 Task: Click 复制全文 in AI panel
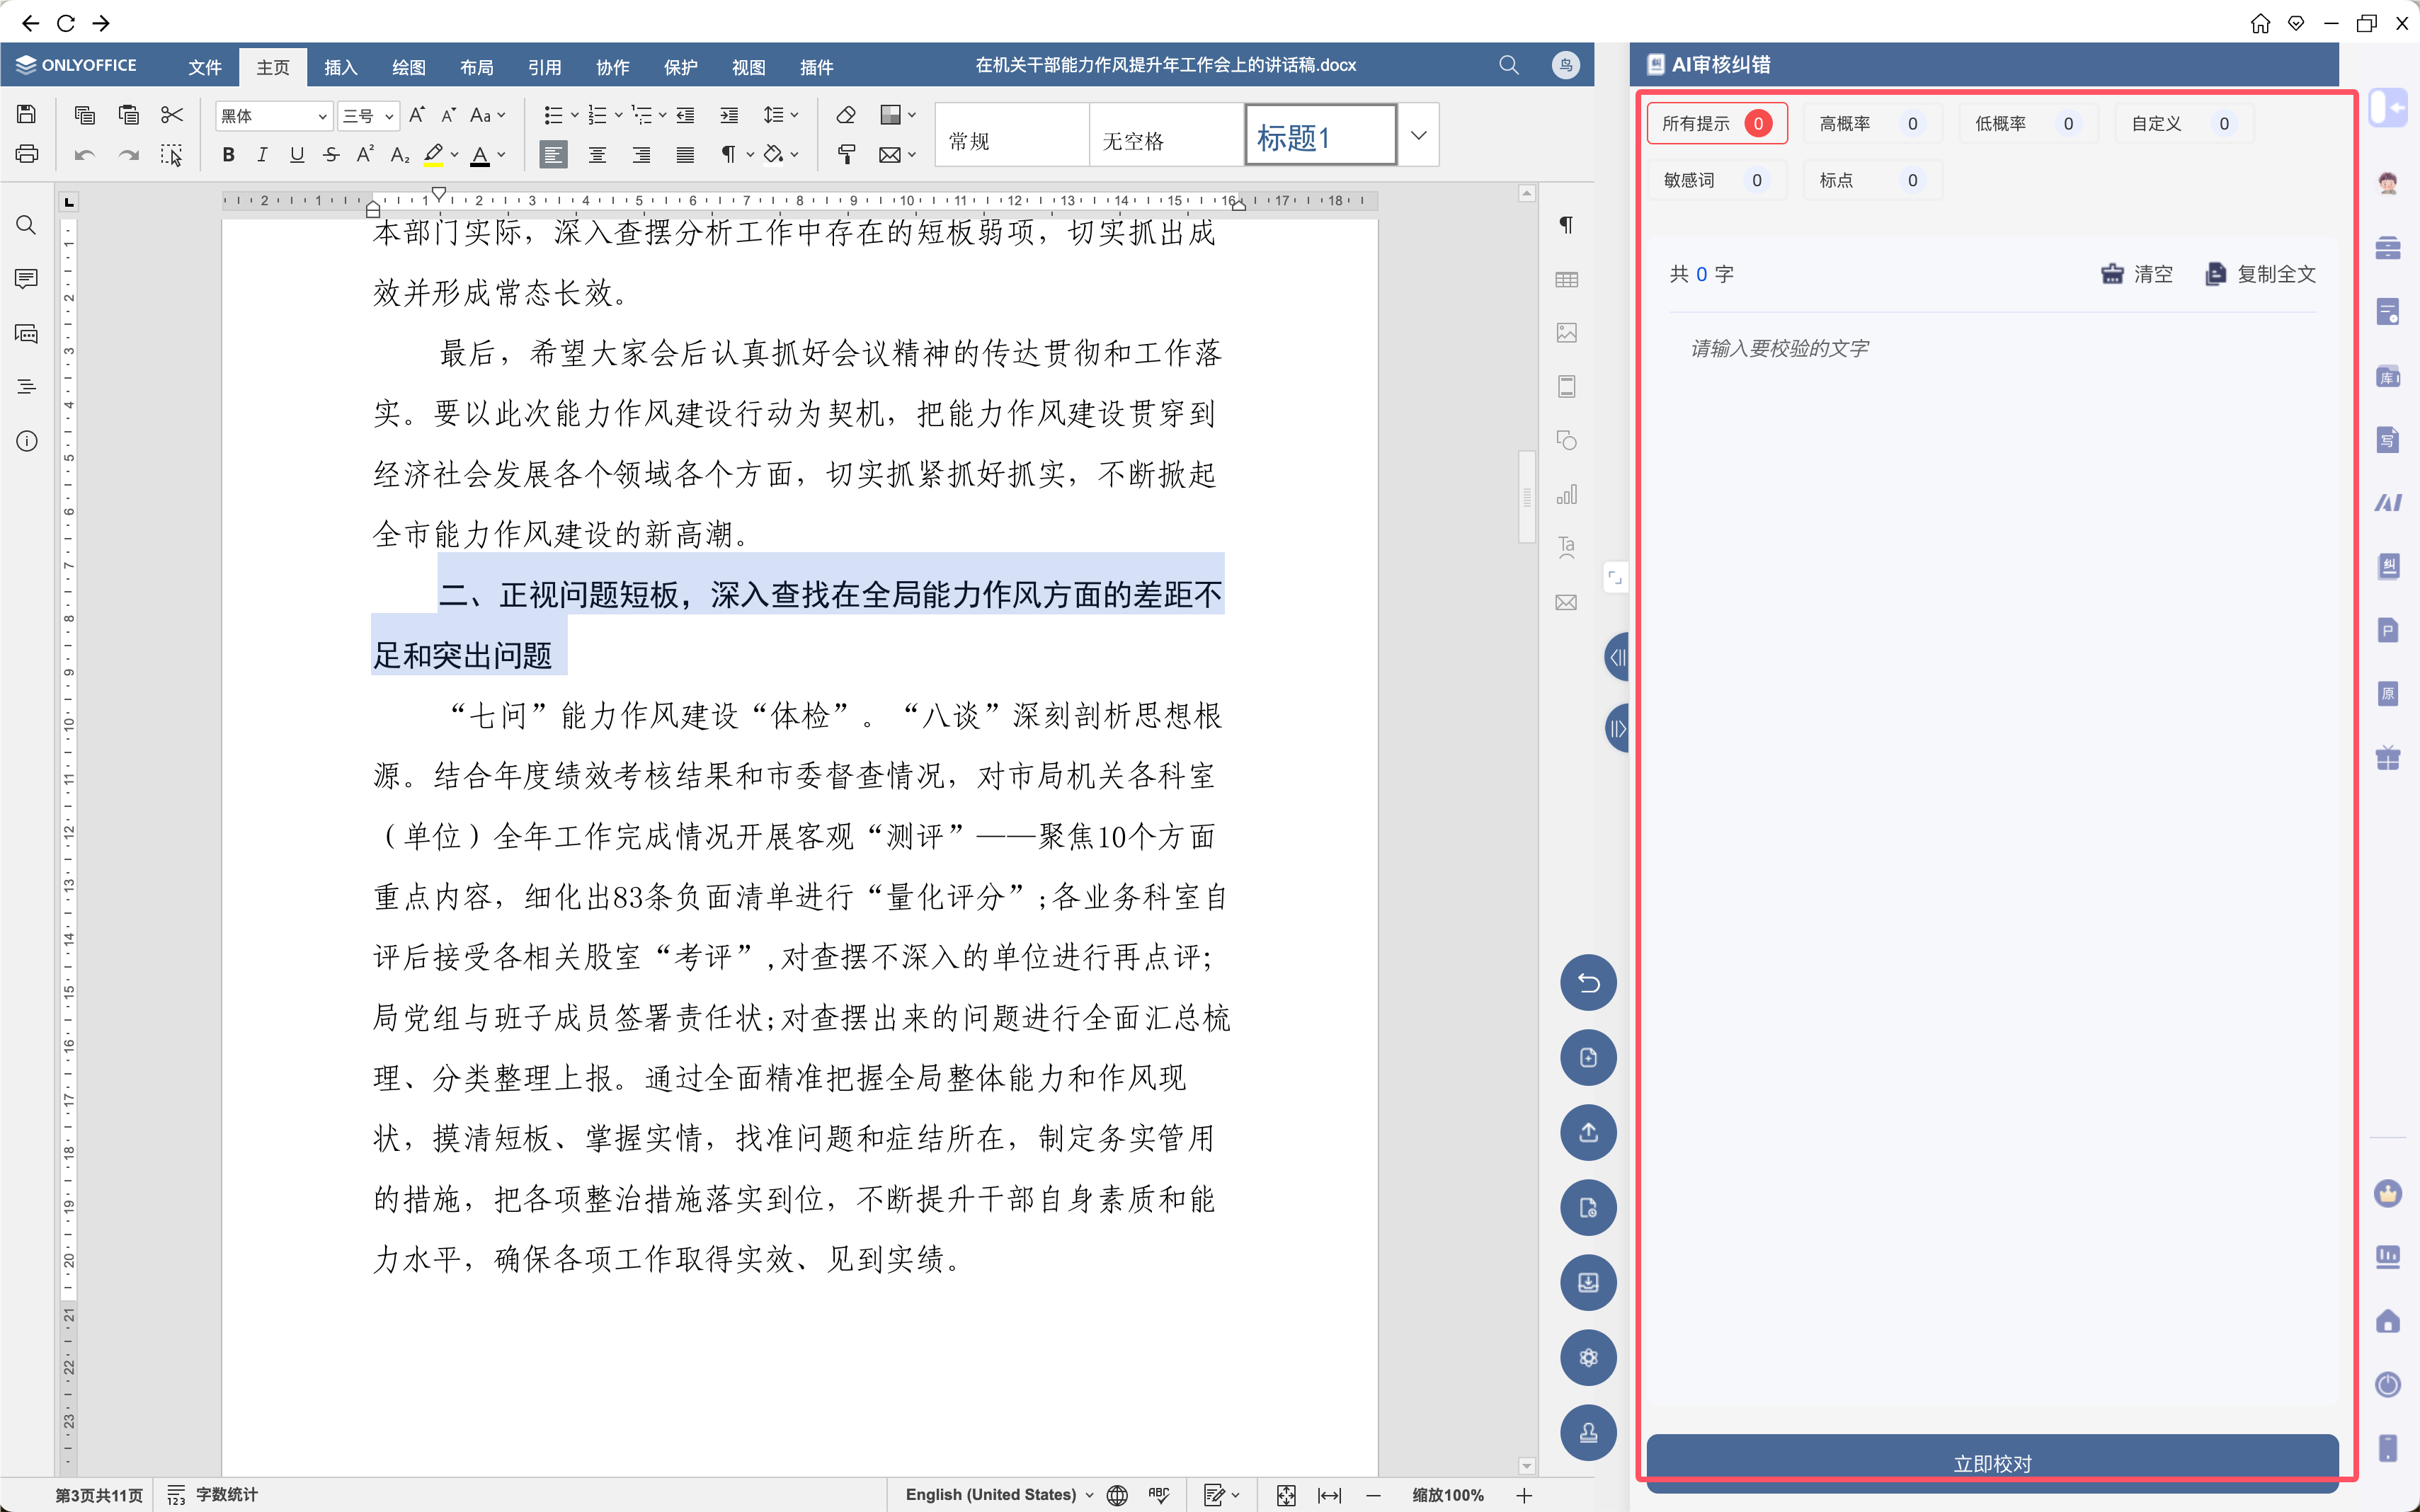click(x=2260, y=274)
